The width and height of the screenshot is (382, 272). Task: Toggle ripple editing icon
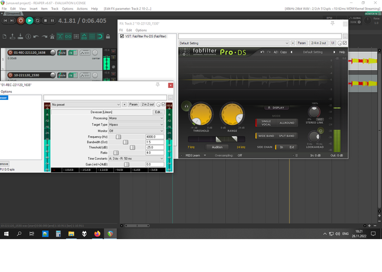(76, 36)
